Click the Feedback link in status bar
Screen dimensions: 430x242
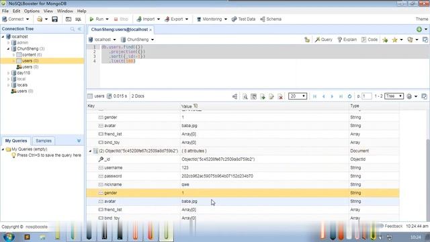pos(394,226)
